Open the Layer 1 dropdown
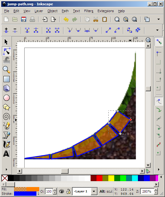 pos(85,191)
